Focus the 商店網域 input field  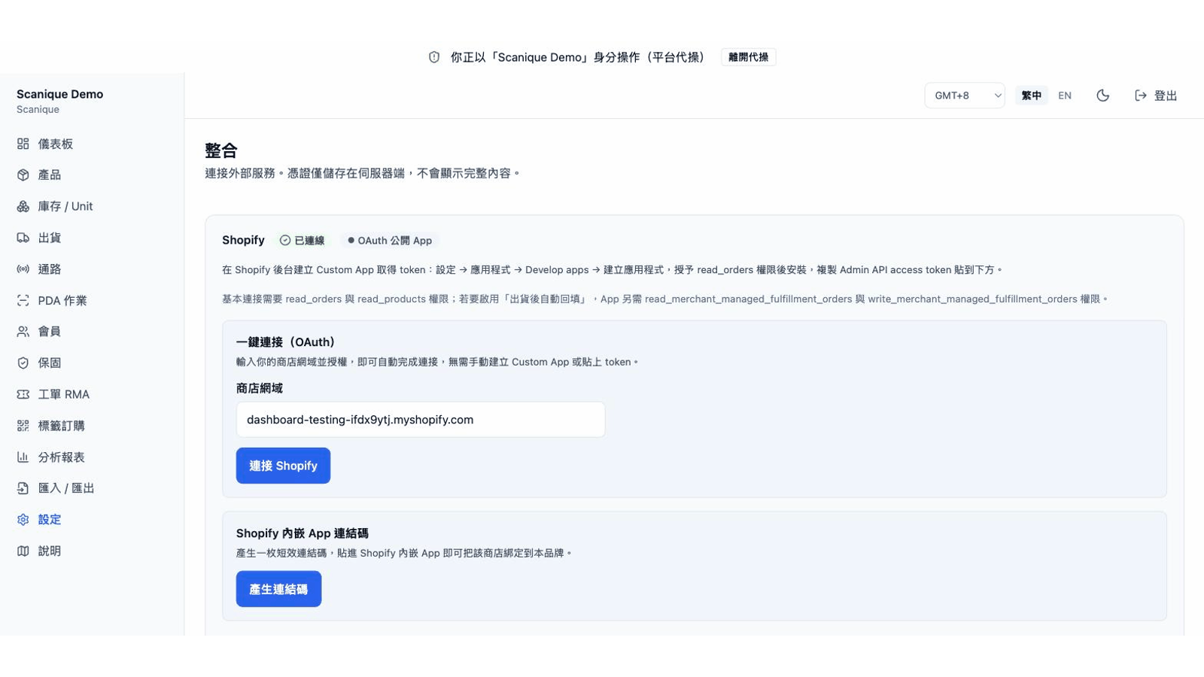point(421,420)
